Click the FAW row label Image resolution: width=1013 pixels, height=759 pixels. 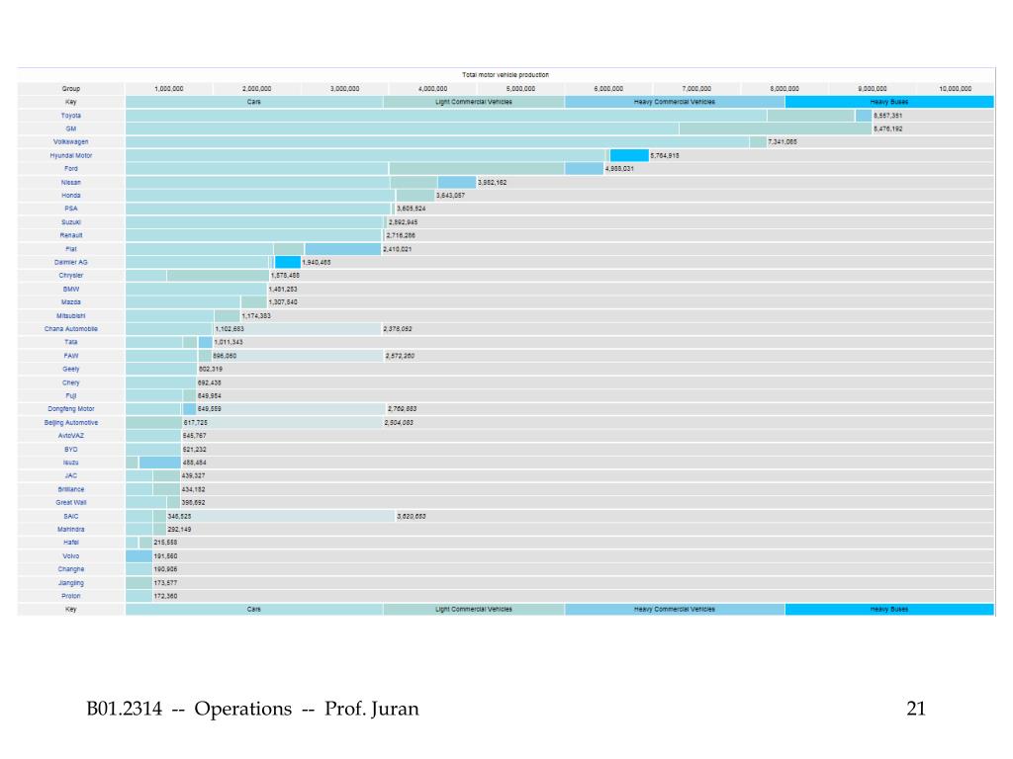tap(71, 356)
